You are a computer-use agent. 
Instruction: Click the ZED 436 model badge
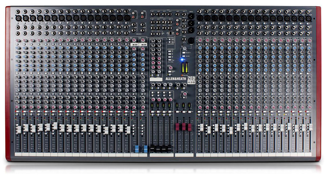pyautogui.click(x=191, y=80)
